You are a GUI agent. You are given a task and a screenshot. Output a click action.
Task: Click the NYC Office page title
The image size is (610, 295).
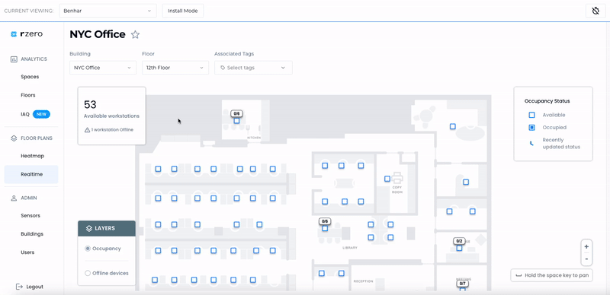[98, 34]
